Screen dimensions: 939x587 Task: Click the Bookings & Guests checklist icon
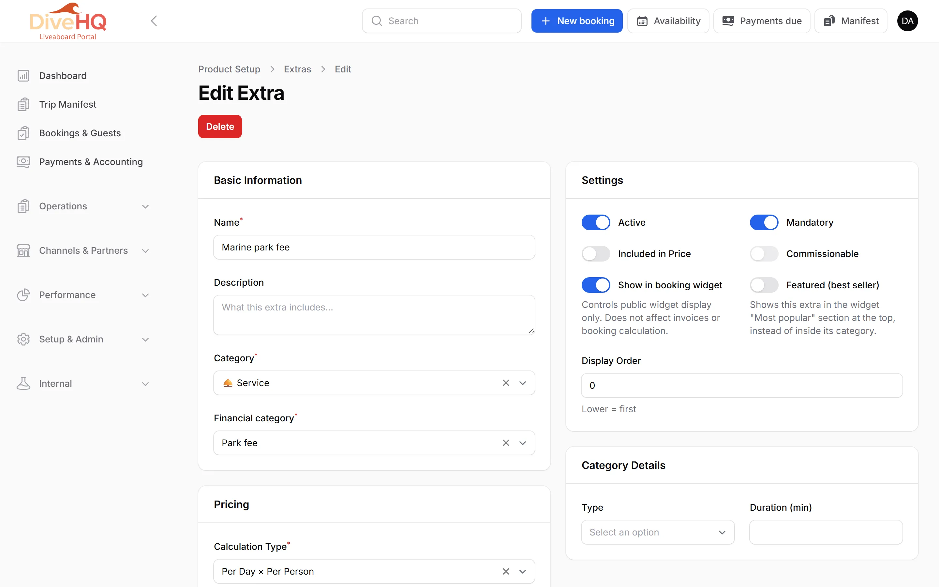pyautogui.click(x=23, y=133)
